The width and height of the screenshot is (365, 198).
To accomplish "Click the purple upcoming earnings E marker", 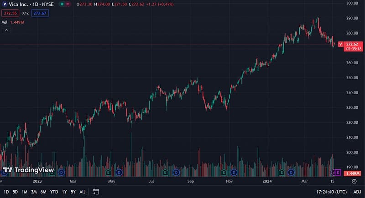I will pos(338,173).
